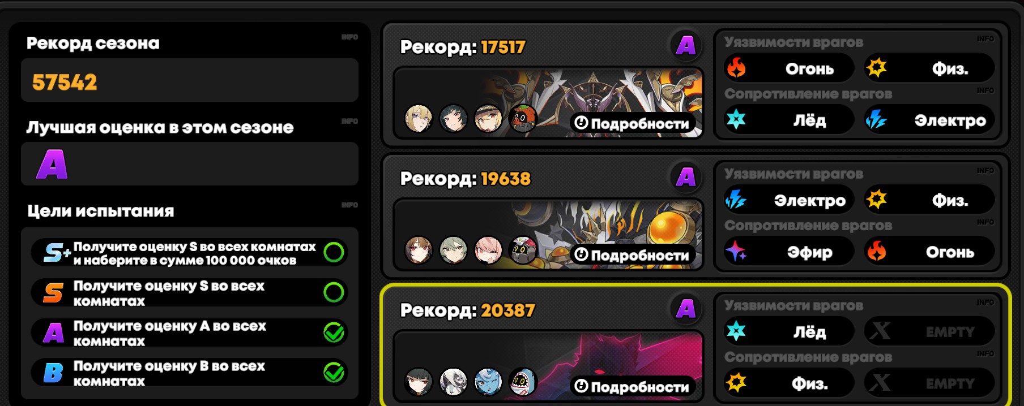1024x406 pixels.
Task: Open INFO beside first Уязвимости врагов header
Action: [x=985, y=39]
